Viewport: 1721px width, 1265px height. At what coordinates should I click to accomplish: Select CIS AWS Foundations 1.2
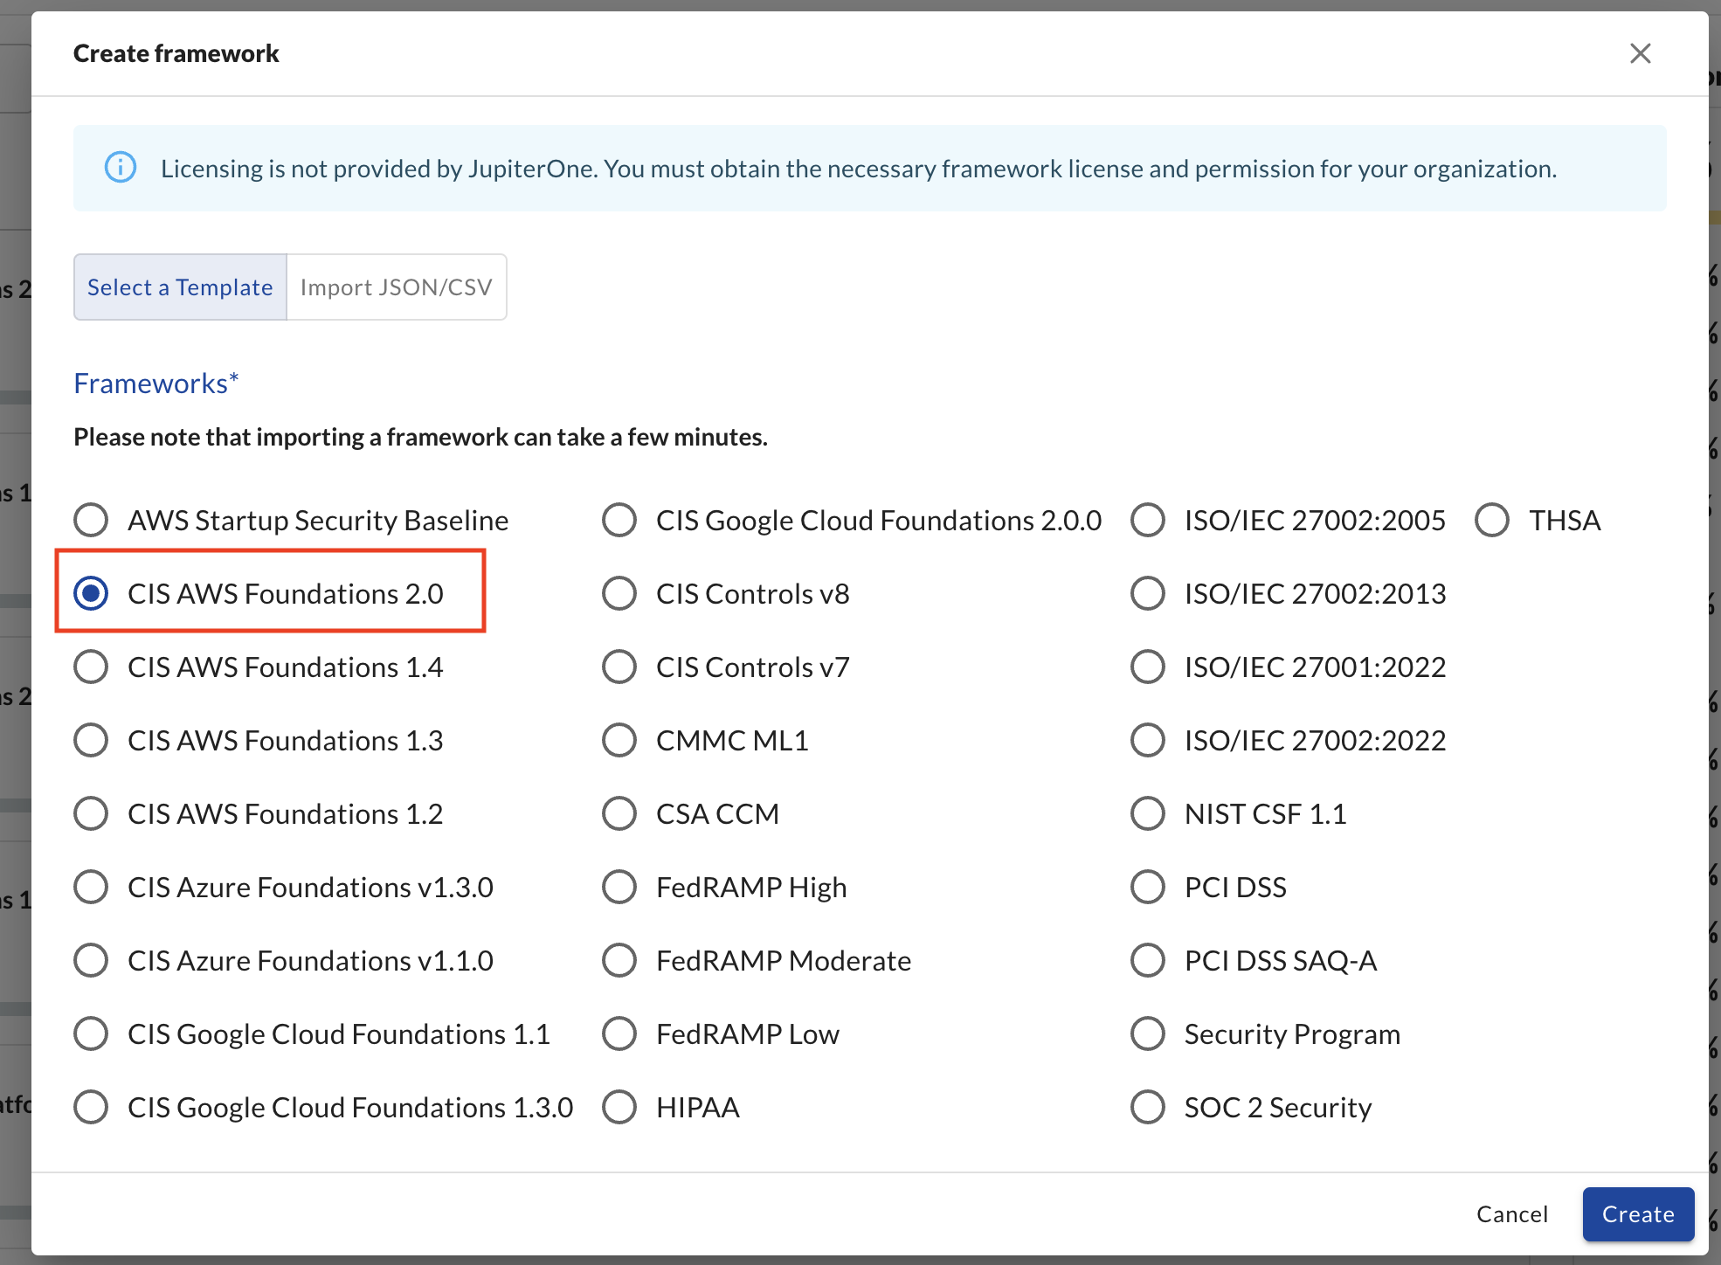point(91,813)
